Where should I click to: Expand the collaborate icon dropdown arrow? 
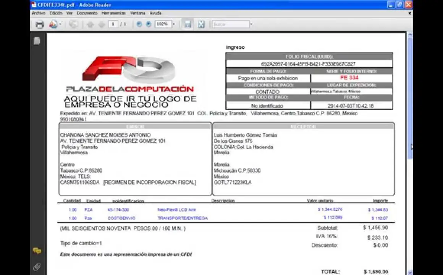coord(60,24)
